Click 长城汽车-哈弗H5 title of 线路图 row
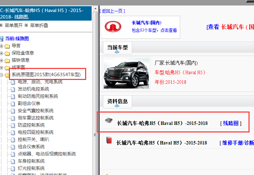The width and height of the screenshot is (254, 175). [x=162, y=124]
